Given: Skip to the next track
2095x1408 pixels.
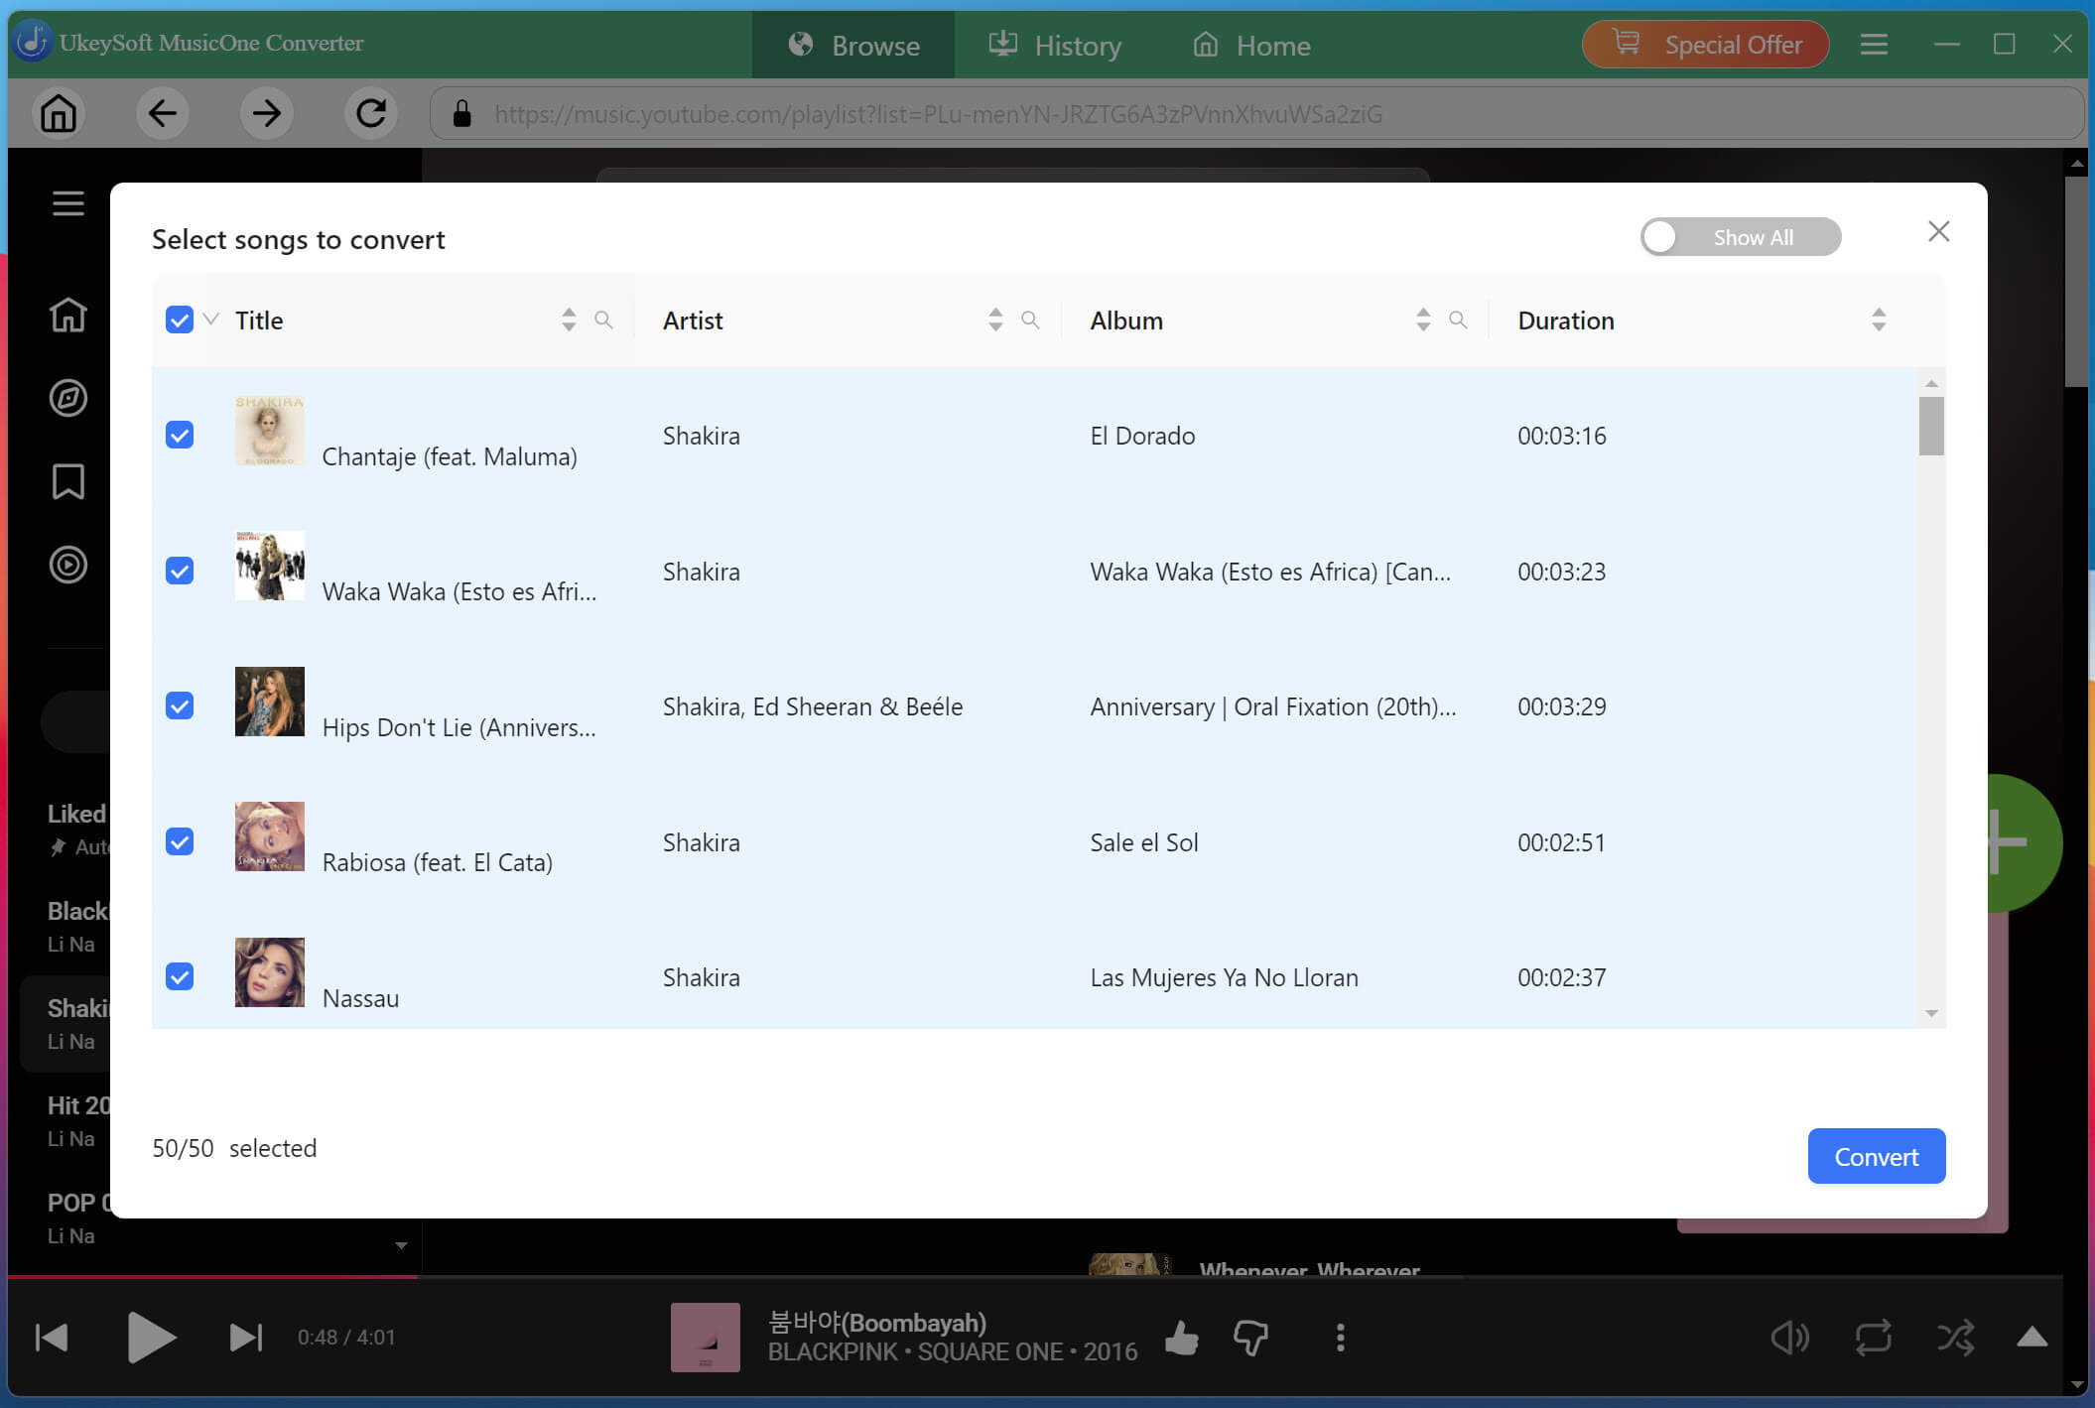Looking at the screenshot, I should coord(245,1338).
